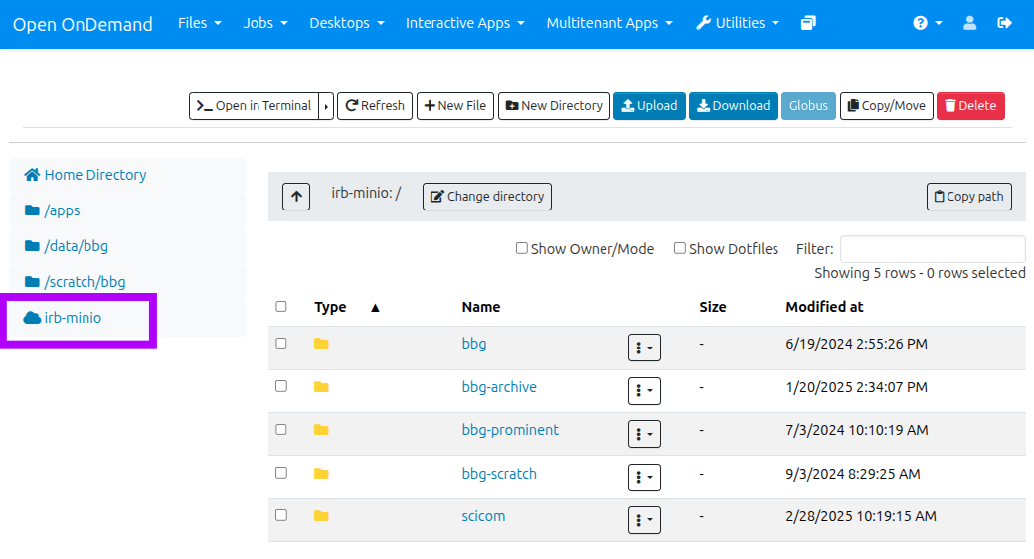Click the Open OnDemand brand link
Viewport: 1034px width, 559px height.
pyautogui.click(x=84, y=25)
